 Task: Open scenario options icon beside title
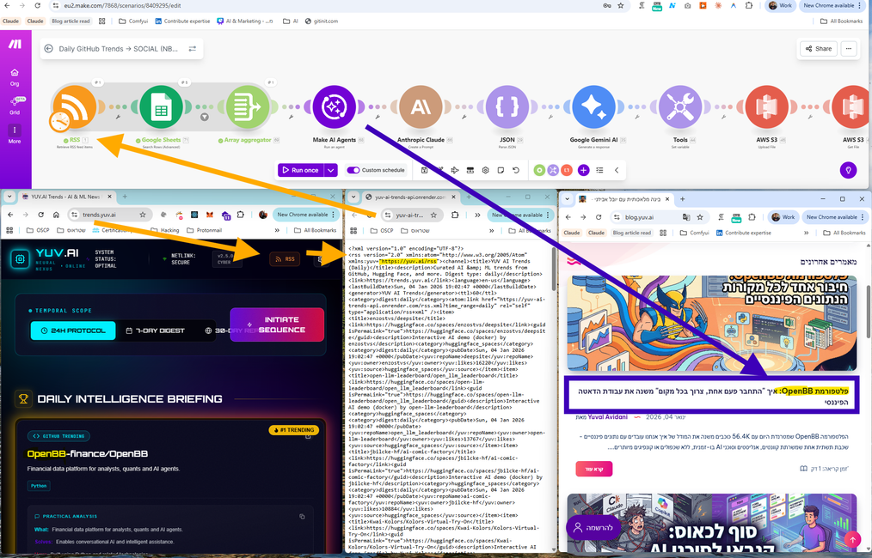[x=193, y=49]
